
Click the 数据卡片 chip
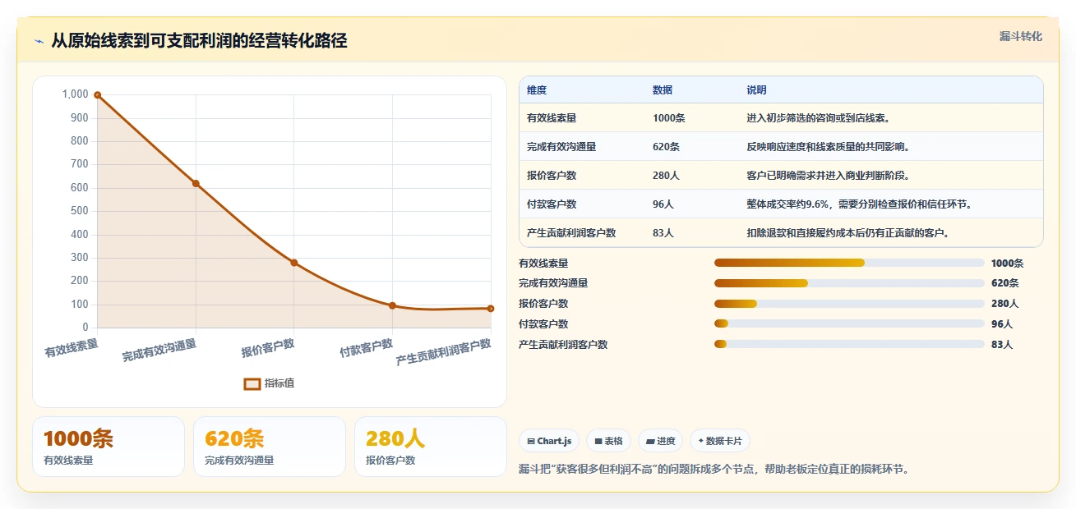[x=719, y=441]
